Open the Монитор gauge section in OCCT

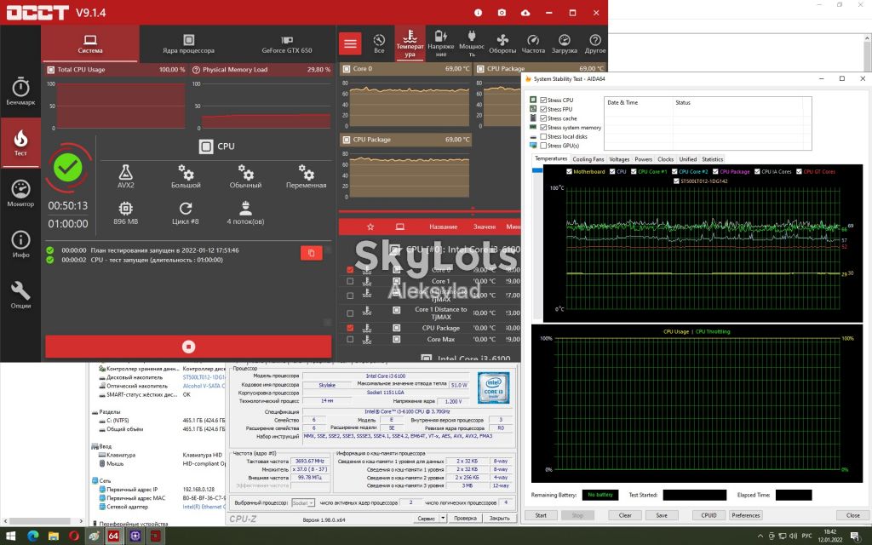click(x=20, y=193)
